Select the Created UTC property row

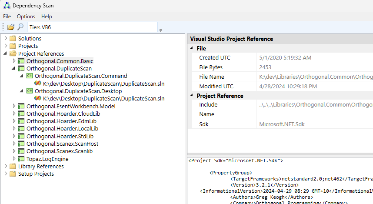(283, 57)
